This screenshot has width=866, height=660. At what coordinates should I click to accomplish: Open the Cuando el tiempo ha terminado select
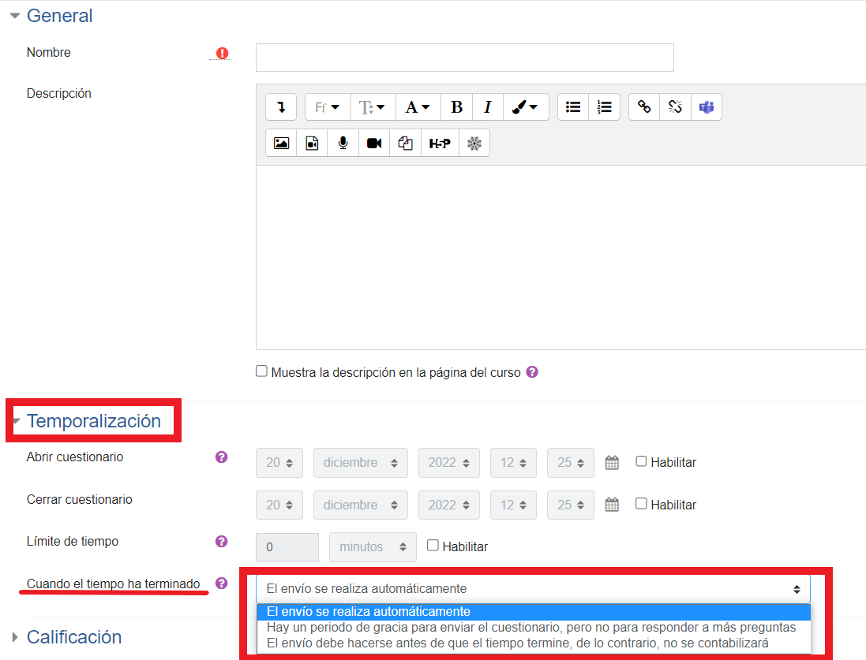(x=533, y=589)
